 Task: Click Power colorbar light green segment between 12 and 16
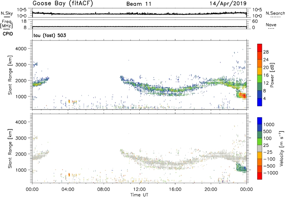point(260,79)
